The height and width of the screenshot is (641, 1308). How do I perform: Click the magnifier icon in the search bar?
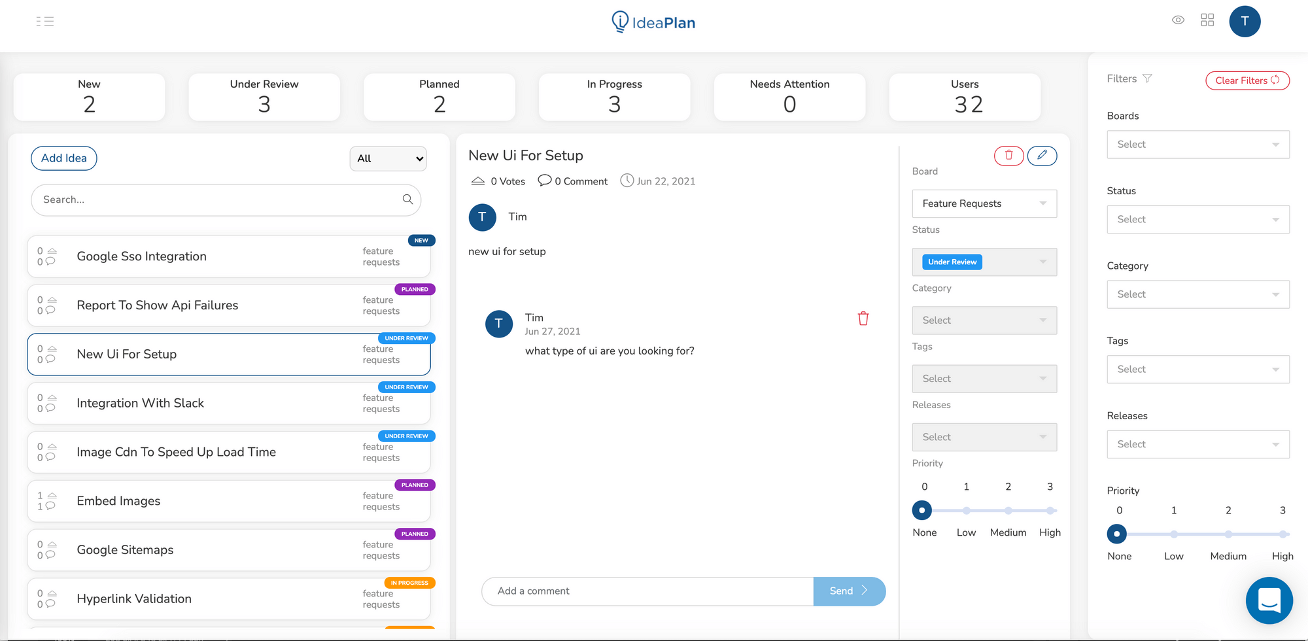[x=407, y=199]
